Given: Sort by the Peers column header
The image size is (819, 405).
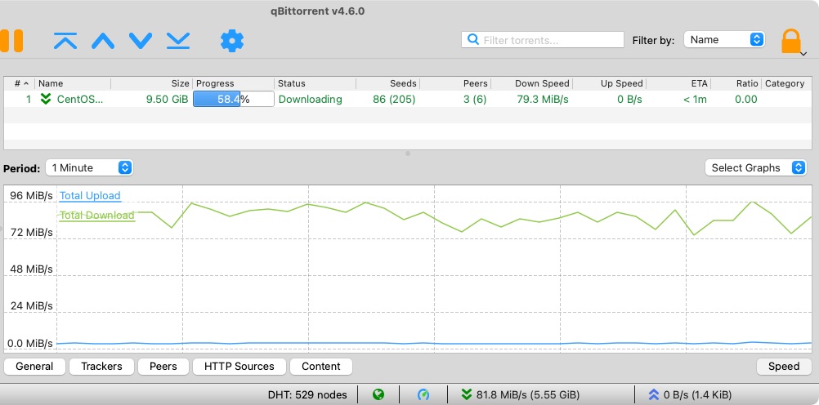Looking at the screenshot, I should (x=455, y=83).
